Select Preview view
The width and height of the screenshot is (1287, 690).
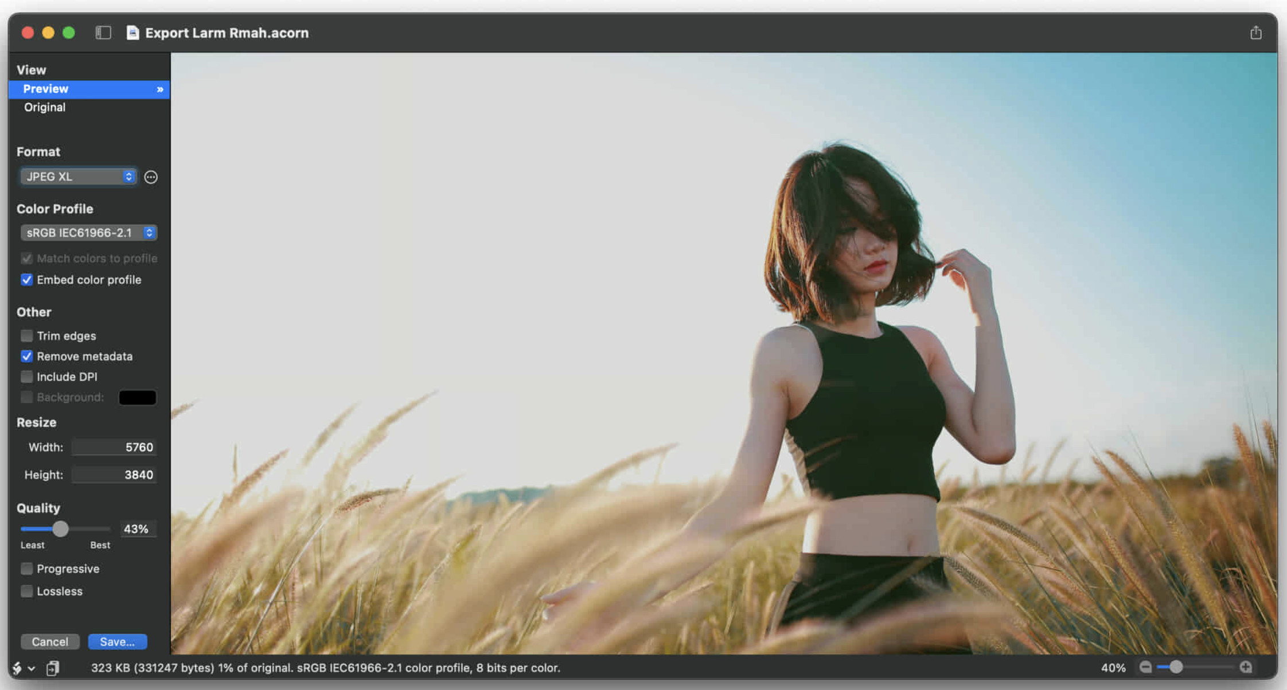click(89, 89)
